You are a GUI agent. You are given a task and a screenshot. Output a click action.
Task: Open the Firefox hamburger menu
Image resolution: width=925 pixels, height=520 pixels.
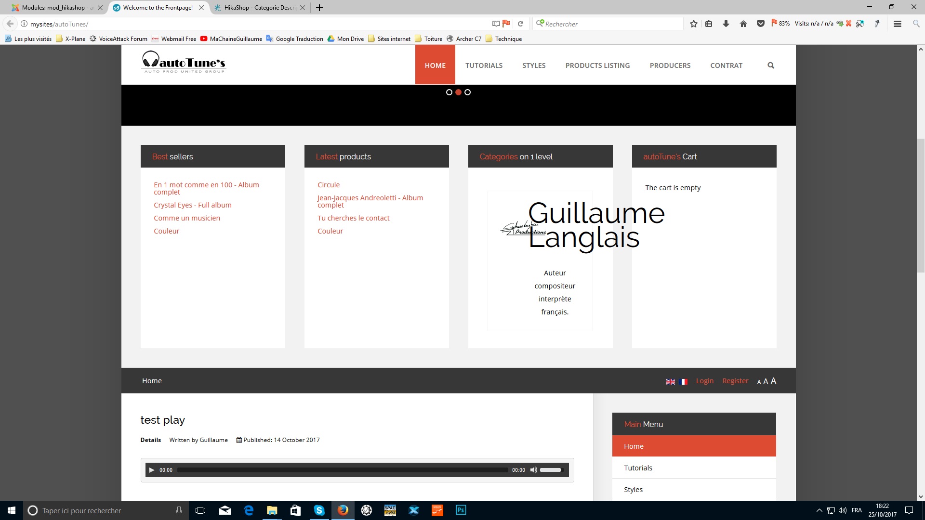click(897, 24)
